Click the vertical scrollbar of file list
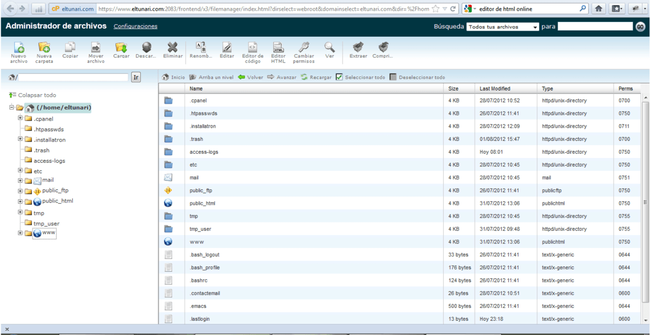This screenshot has height=335, width=651. (646, 202)
